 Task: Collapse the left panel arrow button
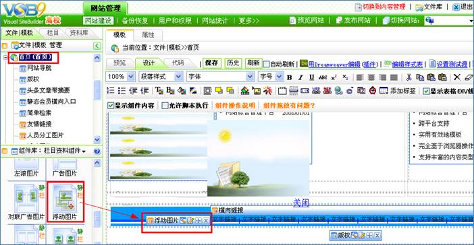point(97,46)
